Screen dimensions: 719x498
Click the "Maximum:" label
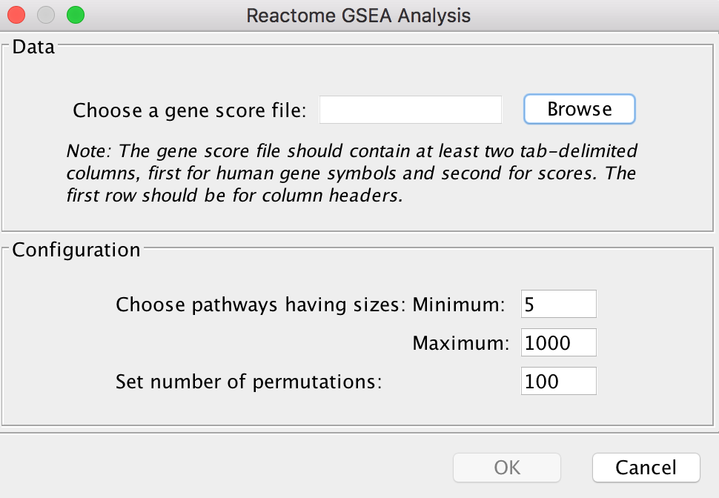(461, 343)
